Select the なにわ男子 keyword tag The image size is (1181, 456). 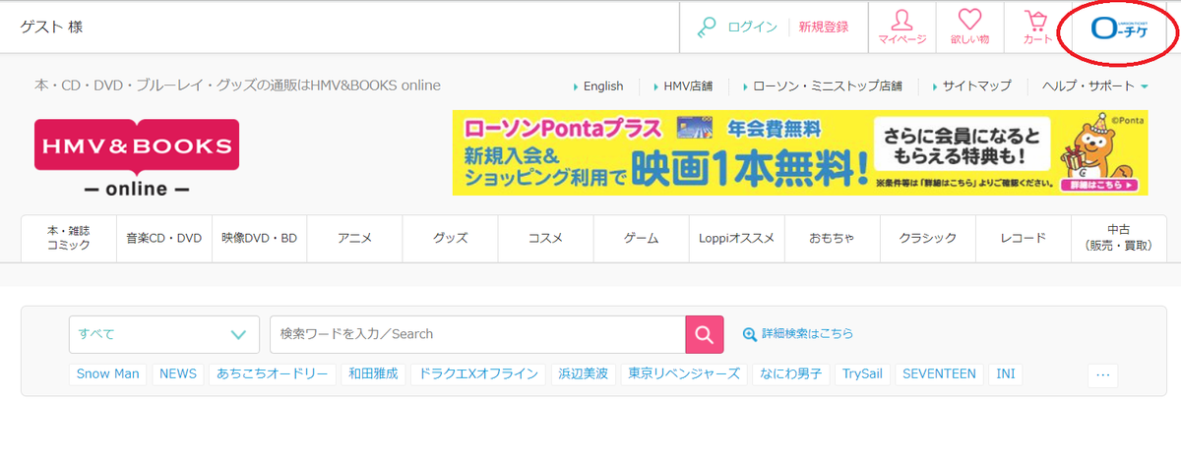coord(791,374)
